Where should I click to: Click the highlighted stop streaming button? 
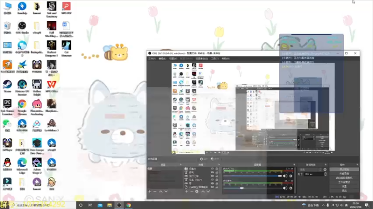pyautogui.click(x=344, y=170)
